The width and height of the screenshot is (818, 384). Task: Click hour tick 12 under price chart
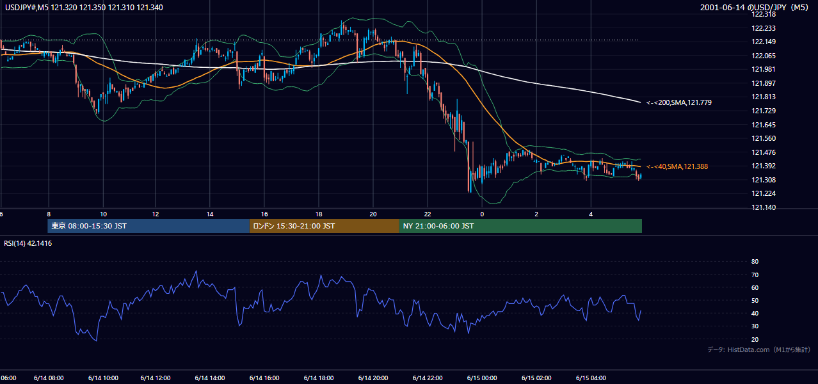156,214
